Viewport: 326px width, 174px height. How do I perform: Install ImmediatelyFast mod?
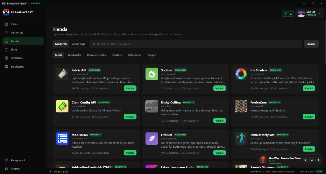[309, 149]
